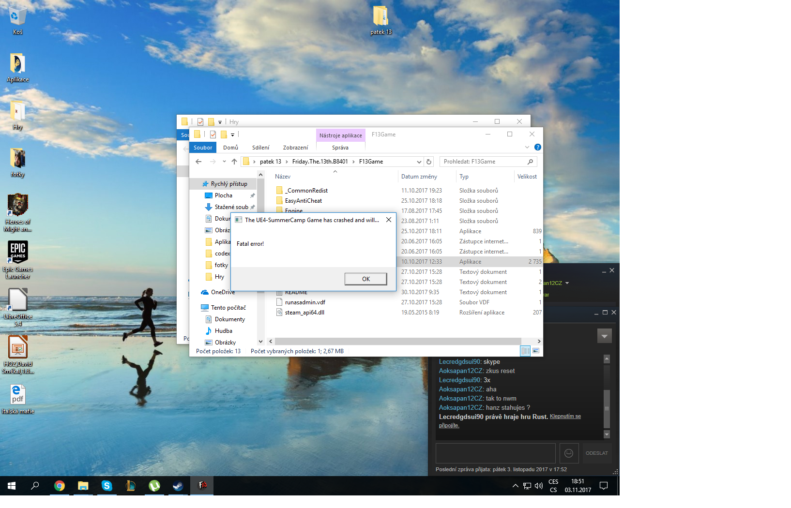Viewport: 791px width, 508px height.
Task: Open recent locations dropdown arrow
Action: pos(224,162)
